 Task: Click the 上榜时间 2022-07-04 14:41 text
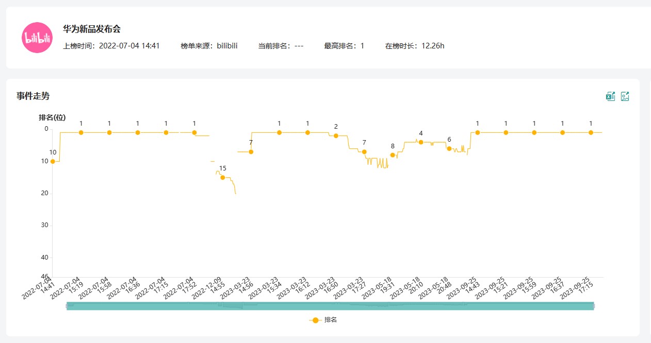pyautogui.click(x=111, y=46)
